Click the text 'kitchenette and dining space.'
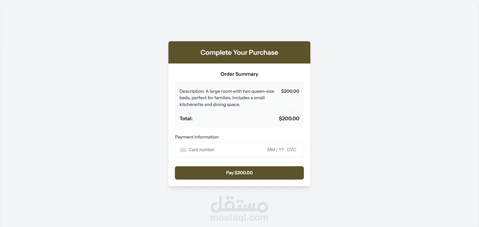The height and width of the screenshot is (227, 479). [210, 104]
